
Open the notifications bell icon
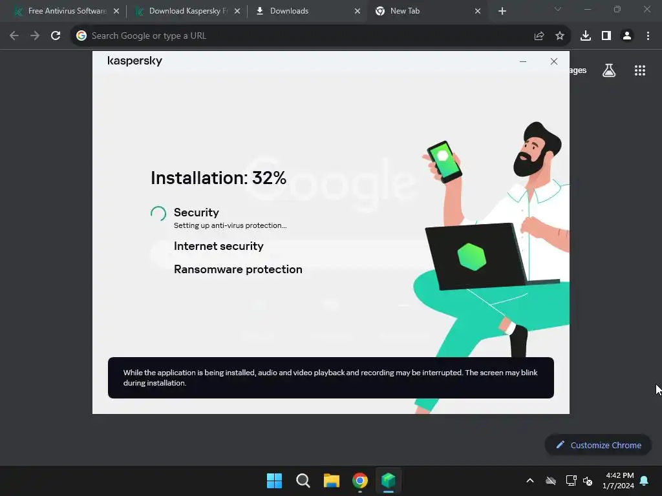coord(645,480)
